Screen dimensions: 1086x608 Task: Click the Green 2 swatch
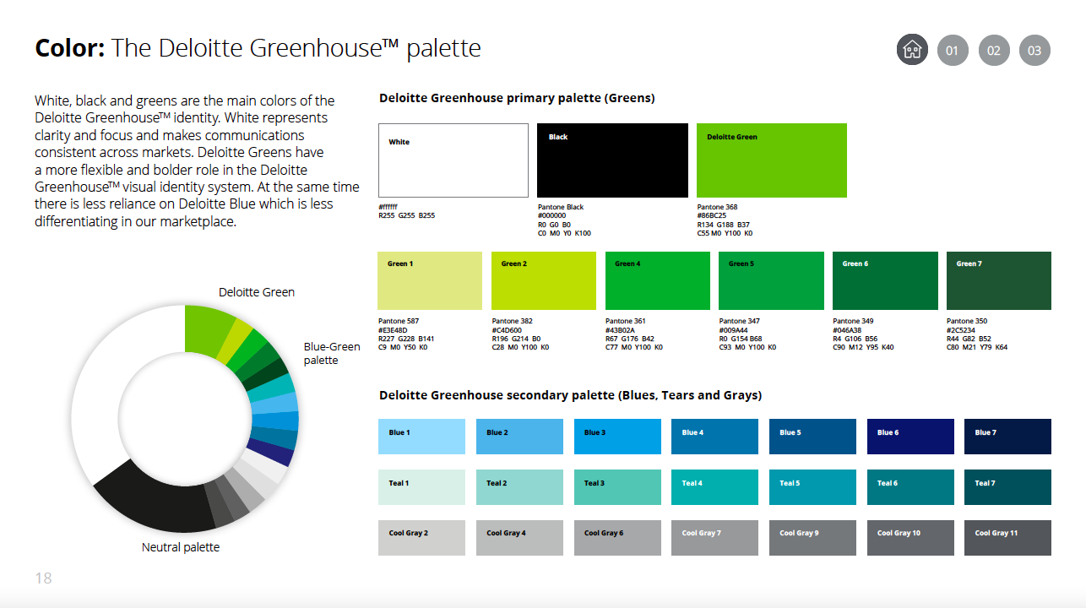544,280
